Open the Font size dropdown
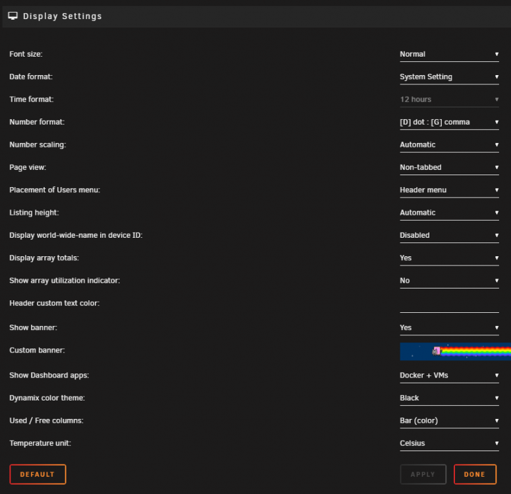511x494 pixels. (449, 55)
